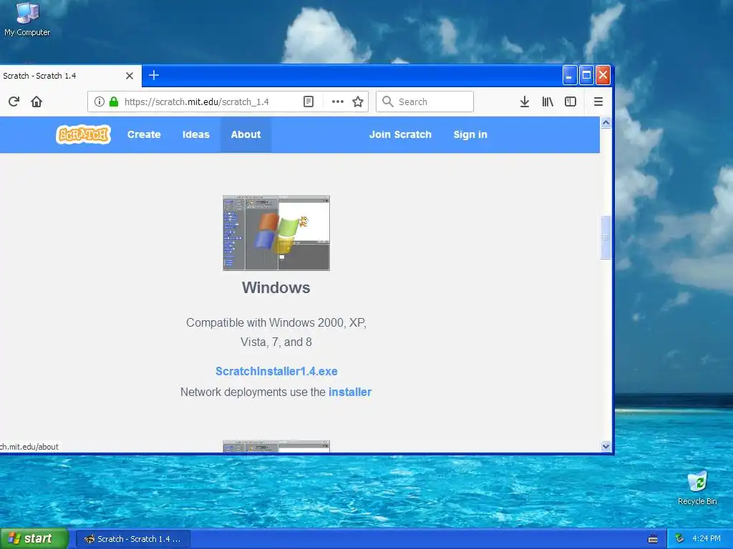Bookmark this page with the star icon
Screen dimensions: 733x549
pyautogui.click(x=358, y=102)
